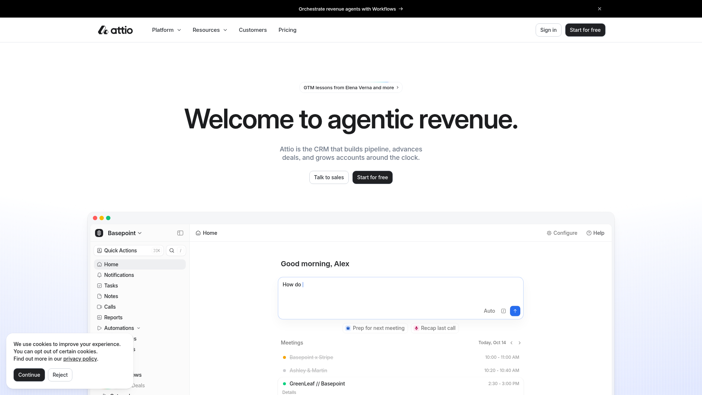702x395 pixels.
Task: Click the slash command icon in prompt box
Action: coord(503,311)
